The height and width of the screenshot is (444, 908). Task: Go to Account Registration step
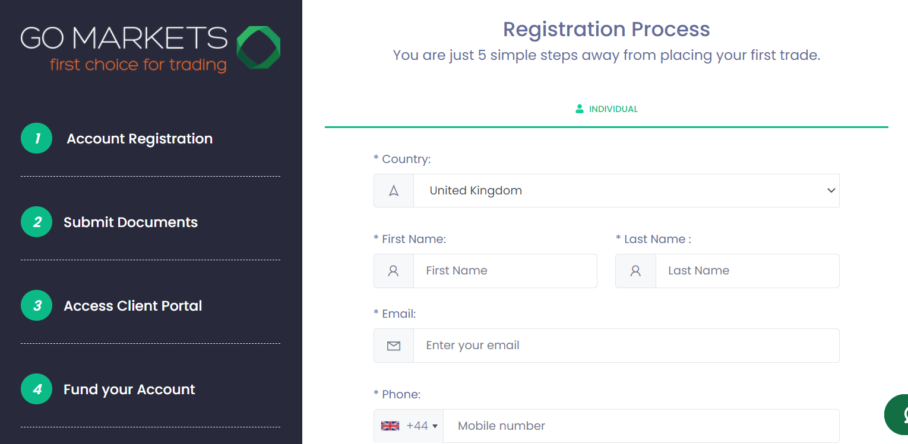(140, 139)
